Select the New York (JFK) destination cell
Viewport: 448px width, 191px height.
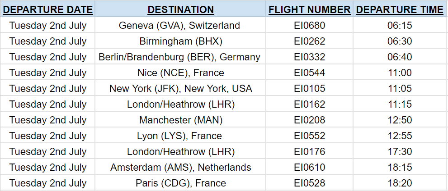click(x=180, y=88)
